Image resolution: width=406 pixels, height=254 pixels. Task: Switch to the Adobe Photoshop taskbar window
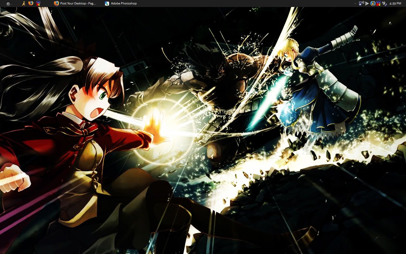pyautogui.click(x=121, y=3)
